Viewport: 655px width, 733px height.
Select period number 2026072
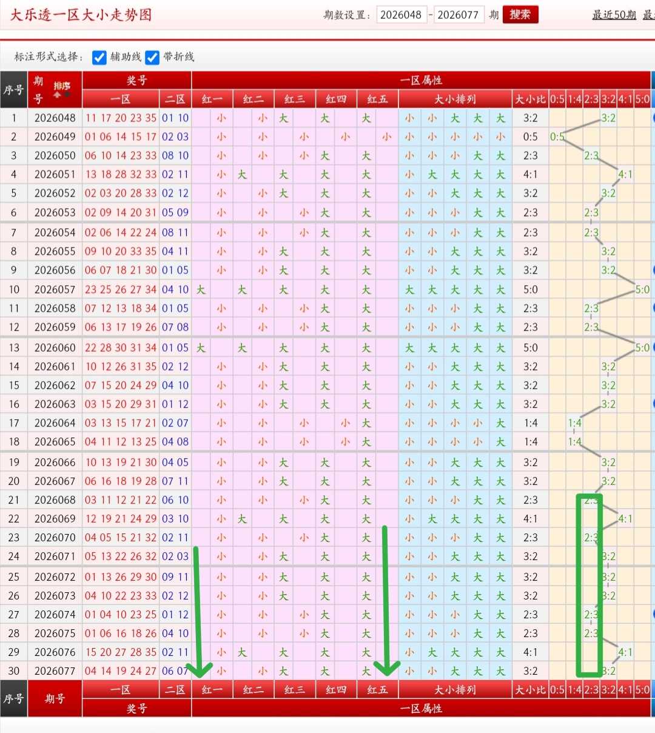[55, 577]
